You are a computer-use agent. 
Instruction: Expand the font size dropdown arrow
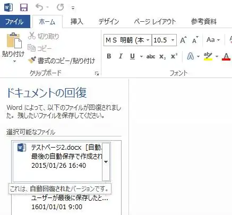[x=173, y=40]
